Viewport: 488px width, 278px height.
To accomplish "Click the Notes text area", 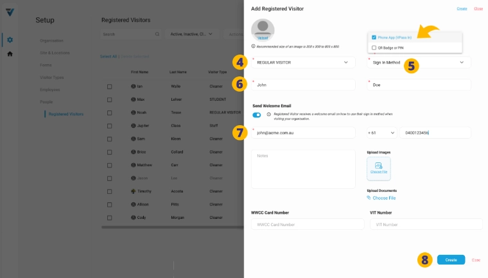I will point(302,169).
